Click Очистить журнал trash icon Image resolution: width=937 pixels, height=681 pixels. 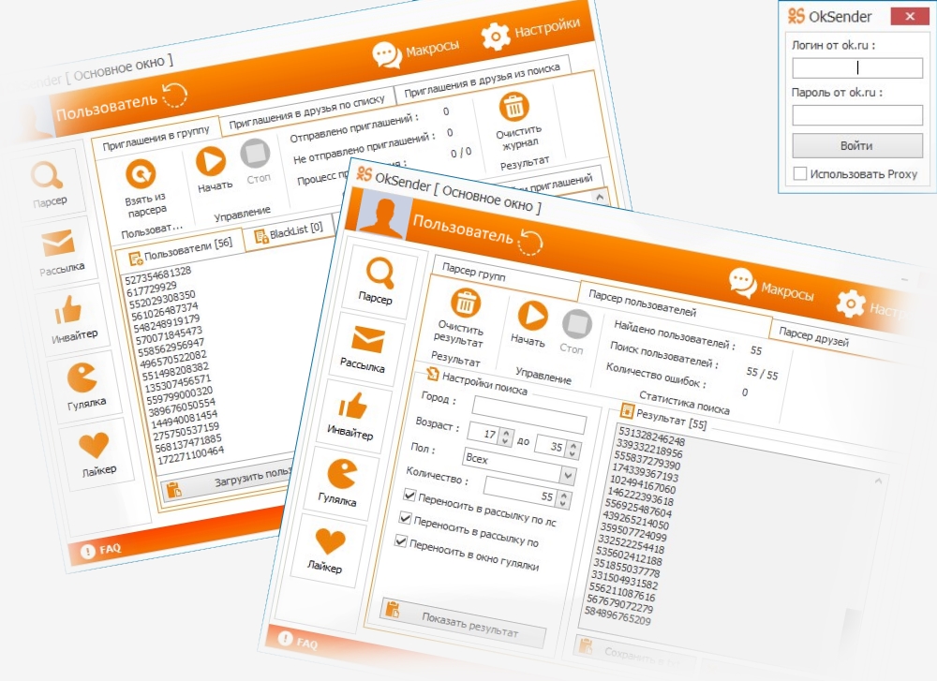tap(513, 107)
